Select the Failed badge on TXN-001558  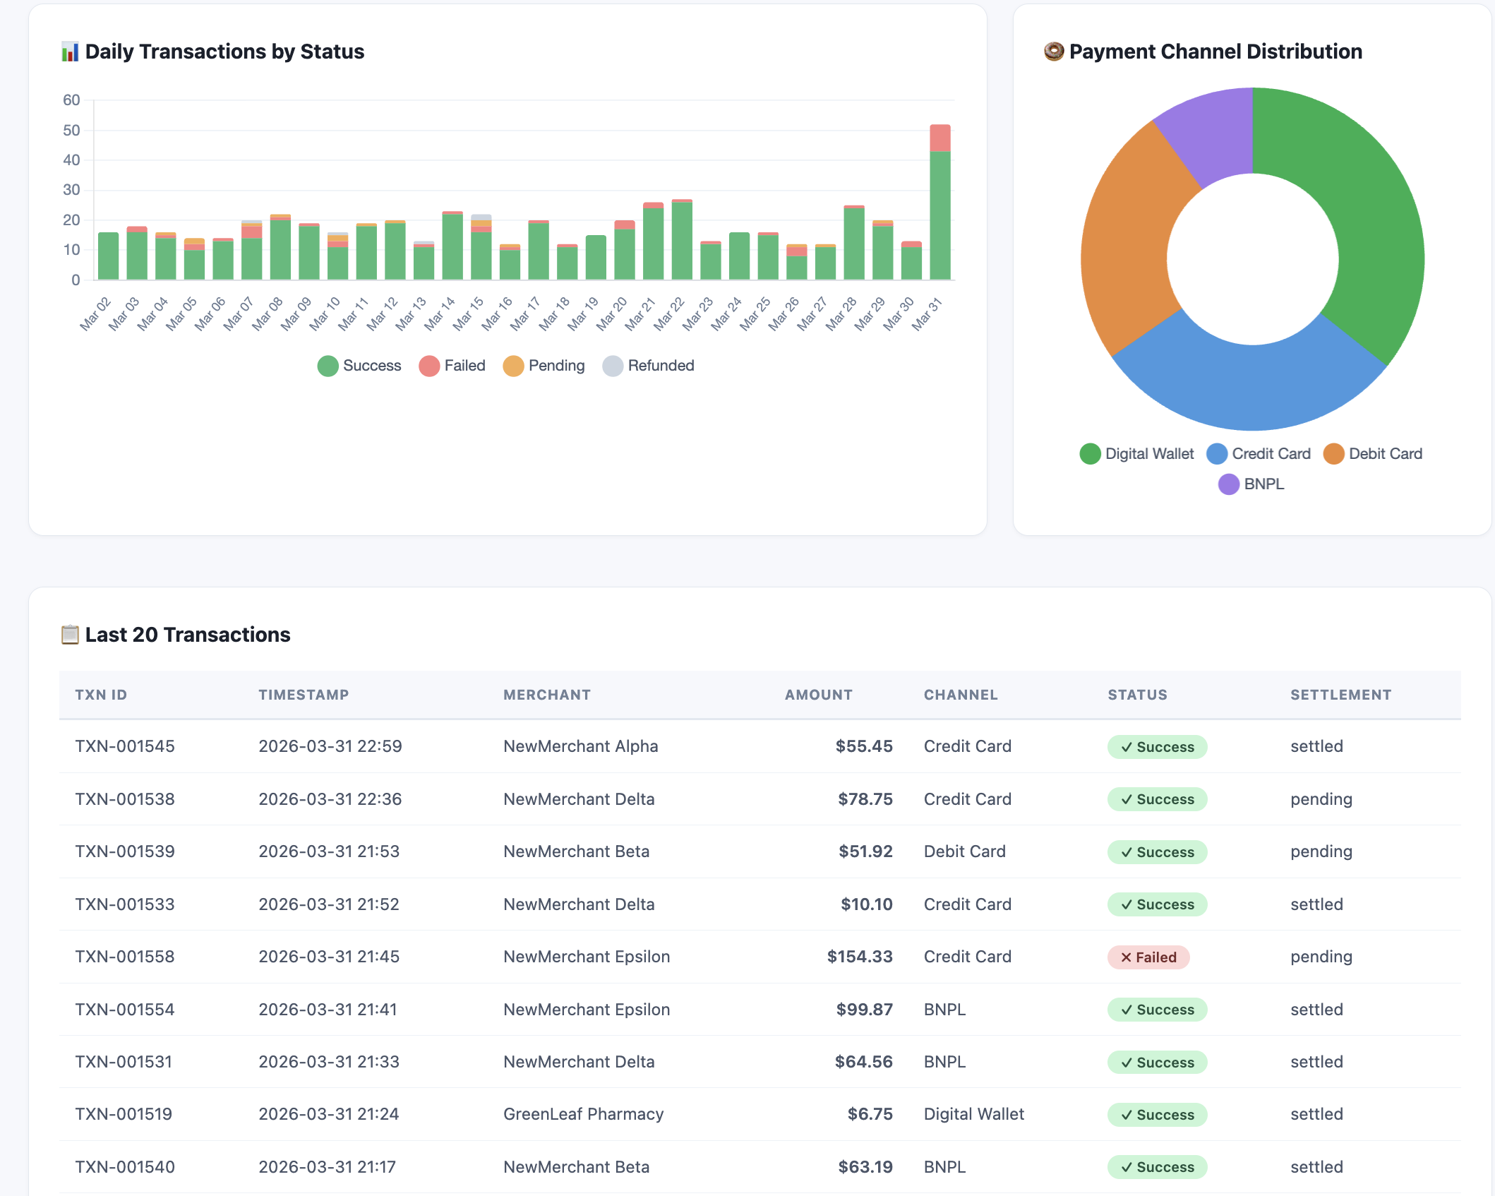[1148, 957]
